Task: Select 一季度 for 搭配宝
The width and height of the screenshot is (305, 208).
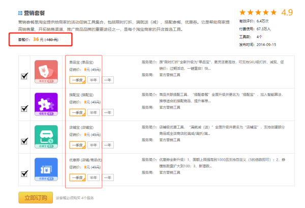Action: 78,112
